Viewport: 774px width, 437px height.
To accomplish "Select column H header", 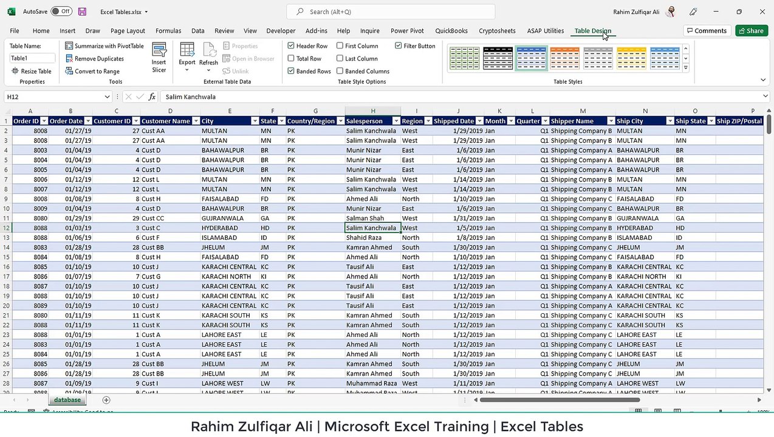I will (373, 111).
